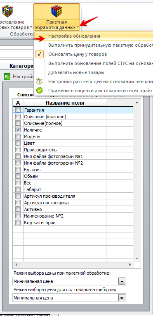Enable the Гарантия checkbox
The width and height of the screenshot is (153, 316).
pos(18,110)
